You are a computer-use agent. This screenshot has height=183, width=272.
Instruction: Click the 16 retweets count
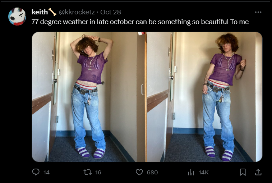click(x=98, y=172)
